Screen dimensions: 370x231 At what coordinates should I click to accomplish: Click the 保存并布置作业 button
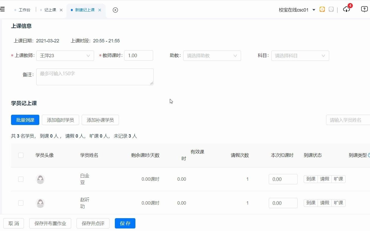pos(50,223)
